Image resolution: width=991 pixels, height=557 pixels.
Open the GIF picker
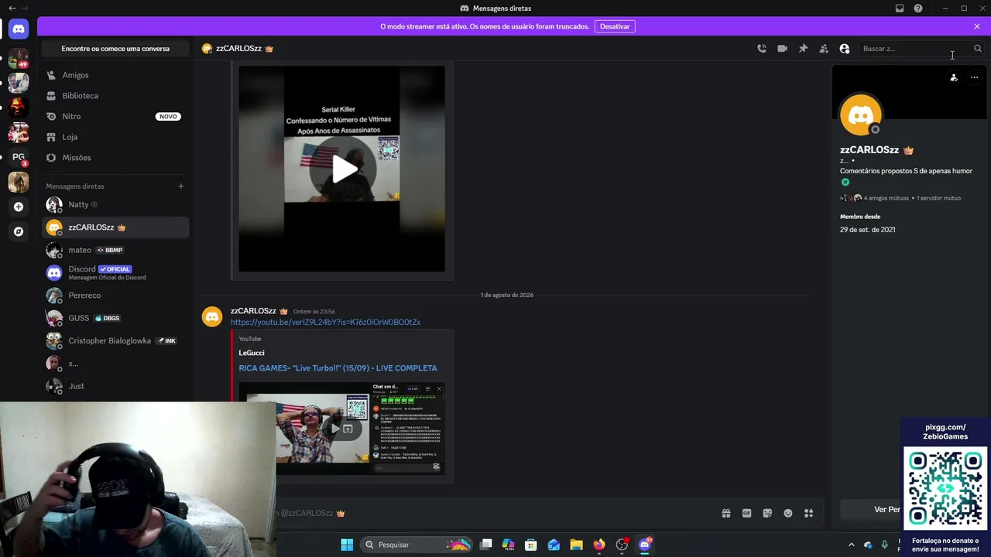coord(747,513)
